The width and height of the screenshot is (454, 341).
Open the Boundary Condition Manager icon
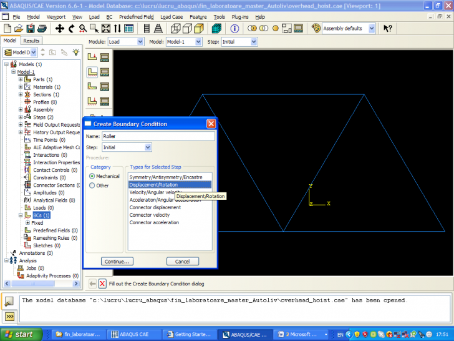105,71
